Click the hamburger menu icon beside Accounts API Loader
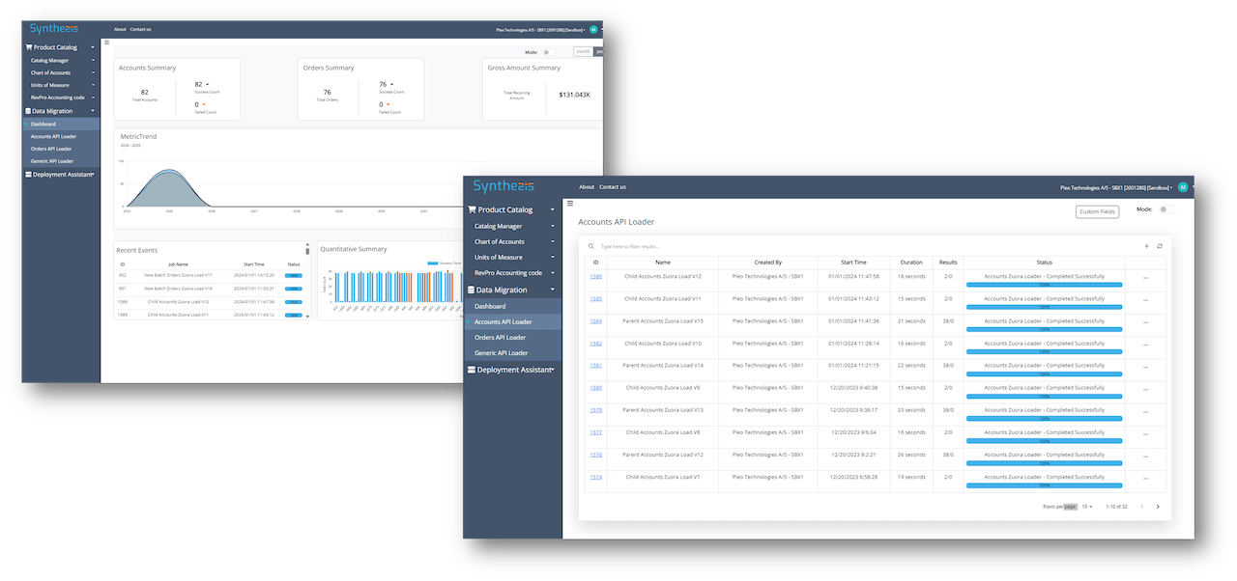 coord(570,204)
